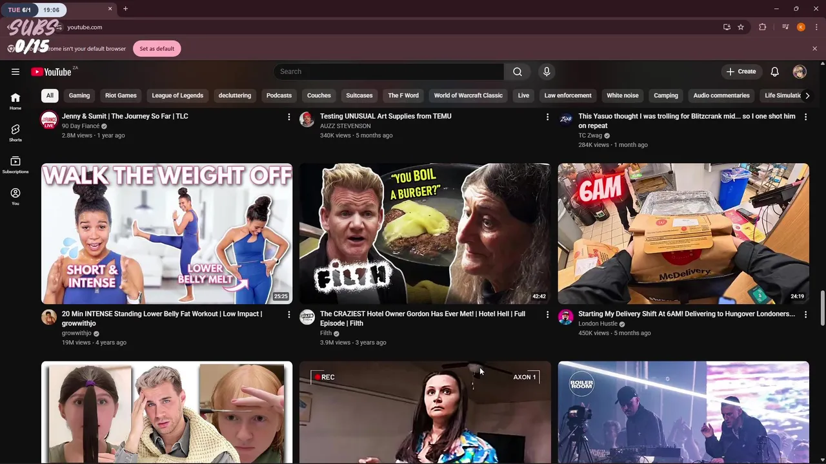Filter by Law enforcement chip
Image resolution: width=826 pixels, height=464 pixels.
(568, 95)
